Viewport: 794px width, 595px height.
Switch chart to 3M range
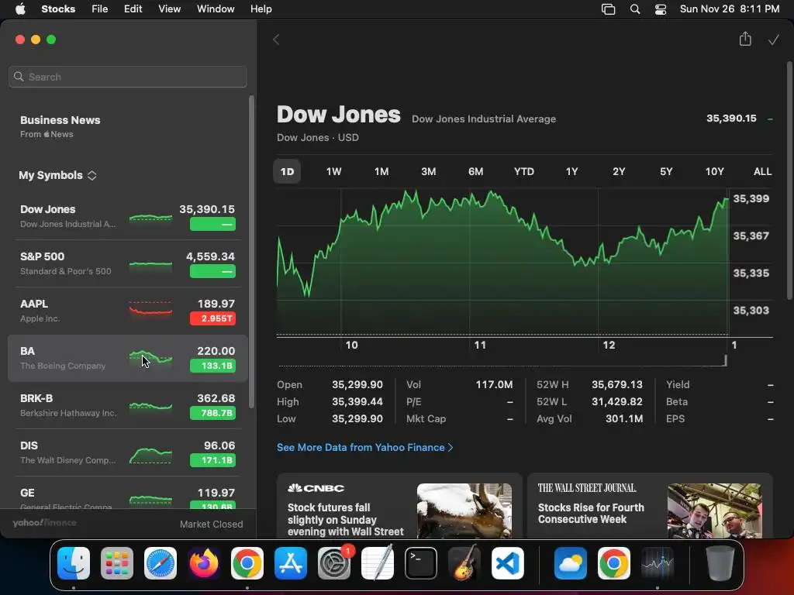click(x=428, y=171)
